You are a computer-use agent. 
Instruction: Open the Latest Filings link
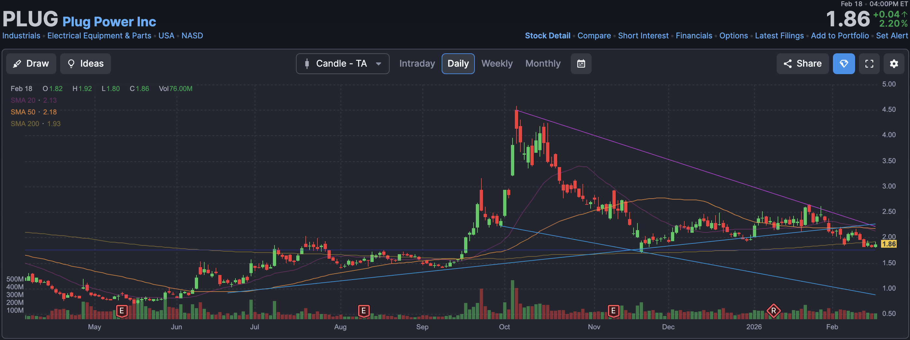point(779,36)
